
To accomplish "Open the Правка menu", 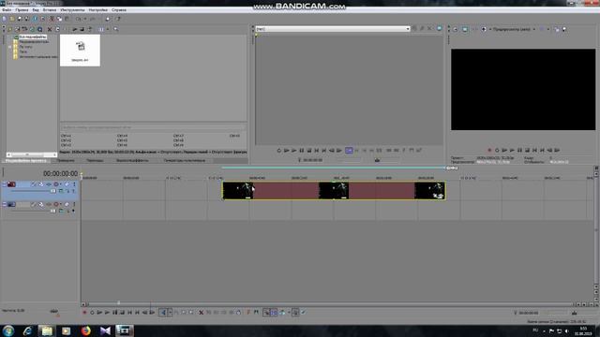I will click(x=22, y=10).
